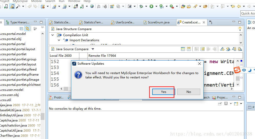Open the MyEclipse menu
255x139 pixels.
20,1
